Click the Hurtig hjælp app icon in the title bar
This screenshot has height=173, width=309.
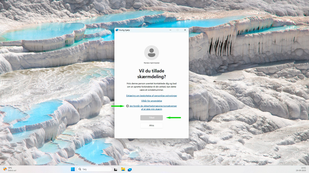117,30
